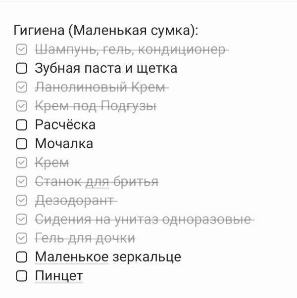Uncheck the Шампунь, гель, кондиционер checkbox
Image resolution: width=297 pixels, height=298 pixels.
click(x=21, y=49)
